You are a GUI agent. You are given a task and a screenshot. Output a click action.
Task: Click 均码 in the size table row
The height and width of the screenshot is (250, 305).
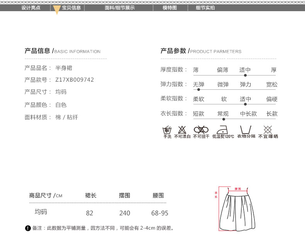click(41, 211)
